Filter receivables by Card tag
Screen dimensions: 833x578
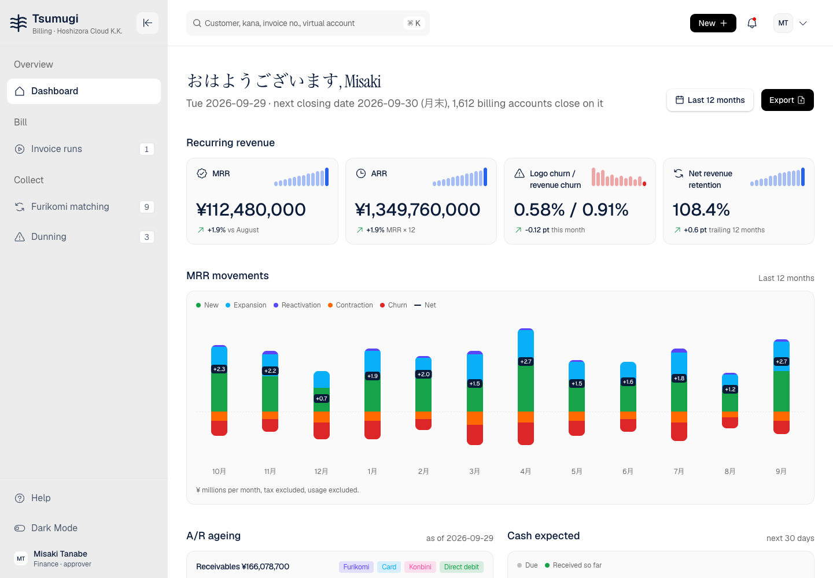389,567
